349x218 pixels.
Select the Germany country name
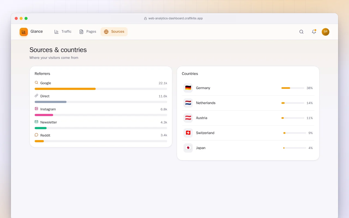(x=203, y=88)
